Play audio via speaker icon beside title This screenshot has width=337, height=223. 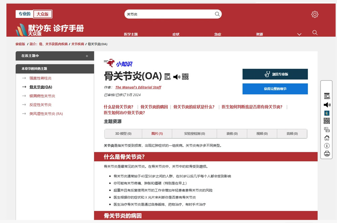177,76
